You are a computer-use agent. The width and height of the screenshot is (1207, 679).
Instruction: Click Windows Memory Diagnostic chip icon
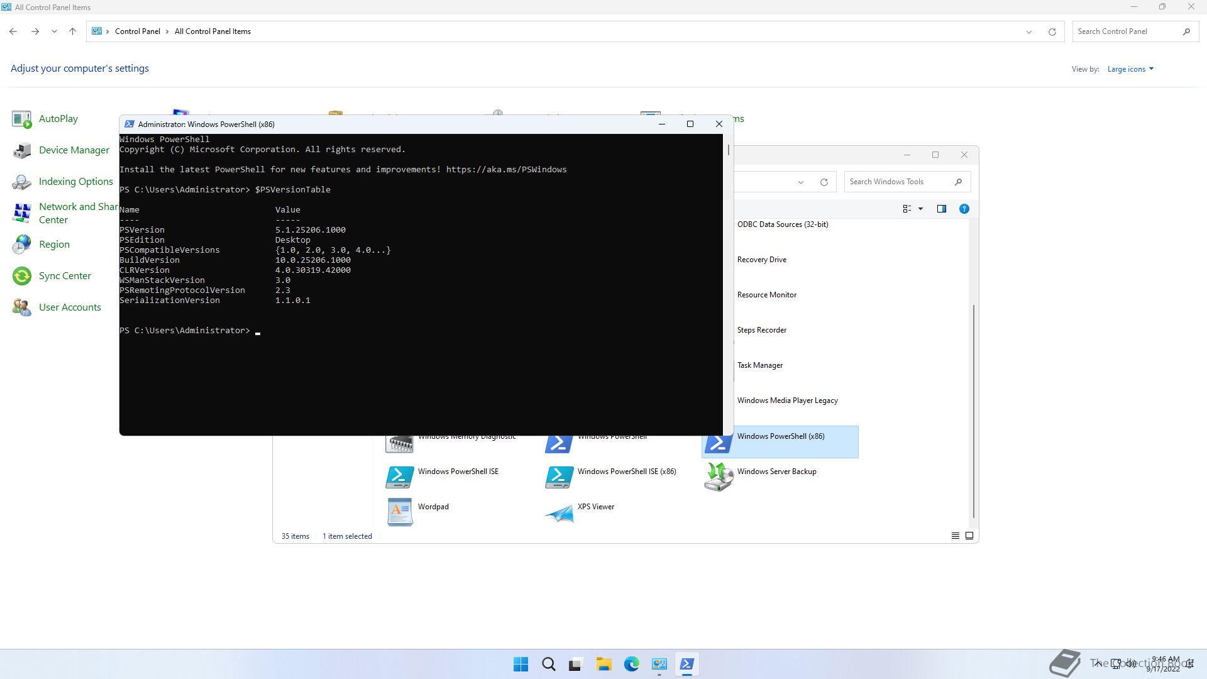pos(400,444)
